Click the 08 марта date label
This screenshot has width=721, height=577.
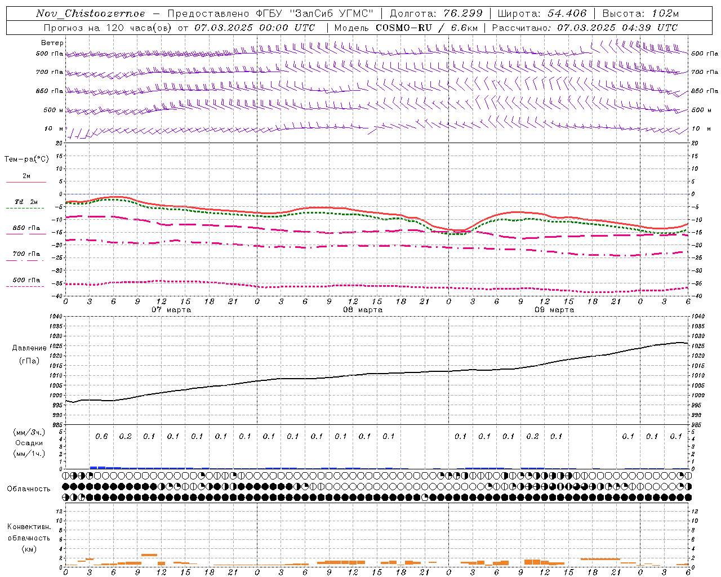tap(363, 310)
